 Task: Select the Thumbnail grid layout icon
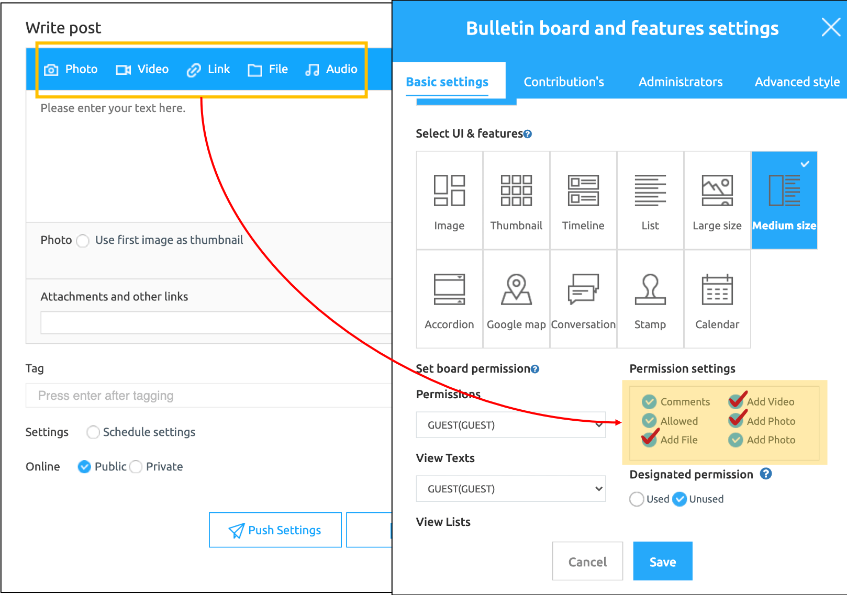click(x=516, y=191)
